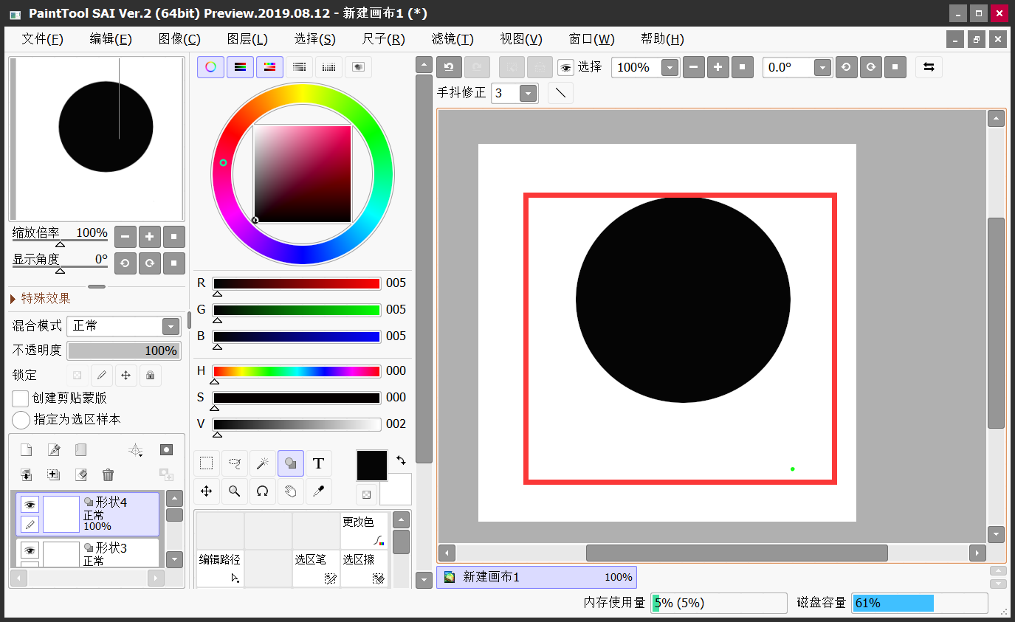Image resolution: width=1015 pixels, height=622 pixels.
Task: Enable 创建剪贴蒙版 checkbox
Action: (x=21, y=398)
